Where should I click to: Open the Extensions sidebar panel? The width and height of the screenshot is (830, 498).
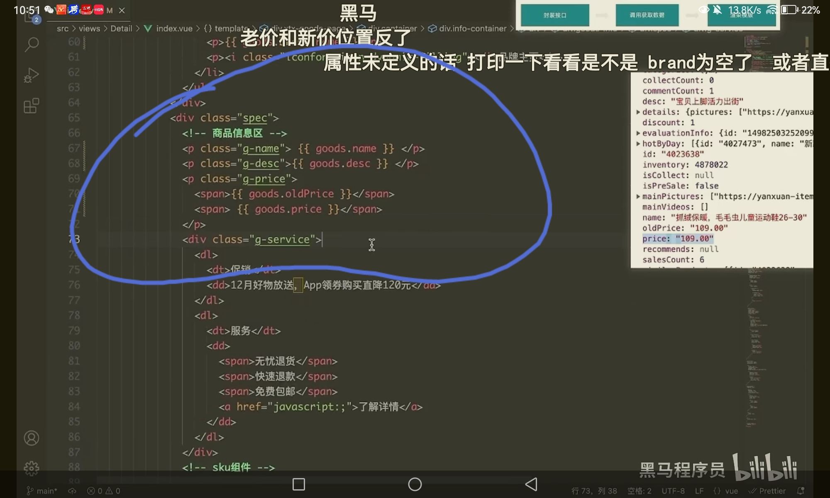(x=32, y=106)
